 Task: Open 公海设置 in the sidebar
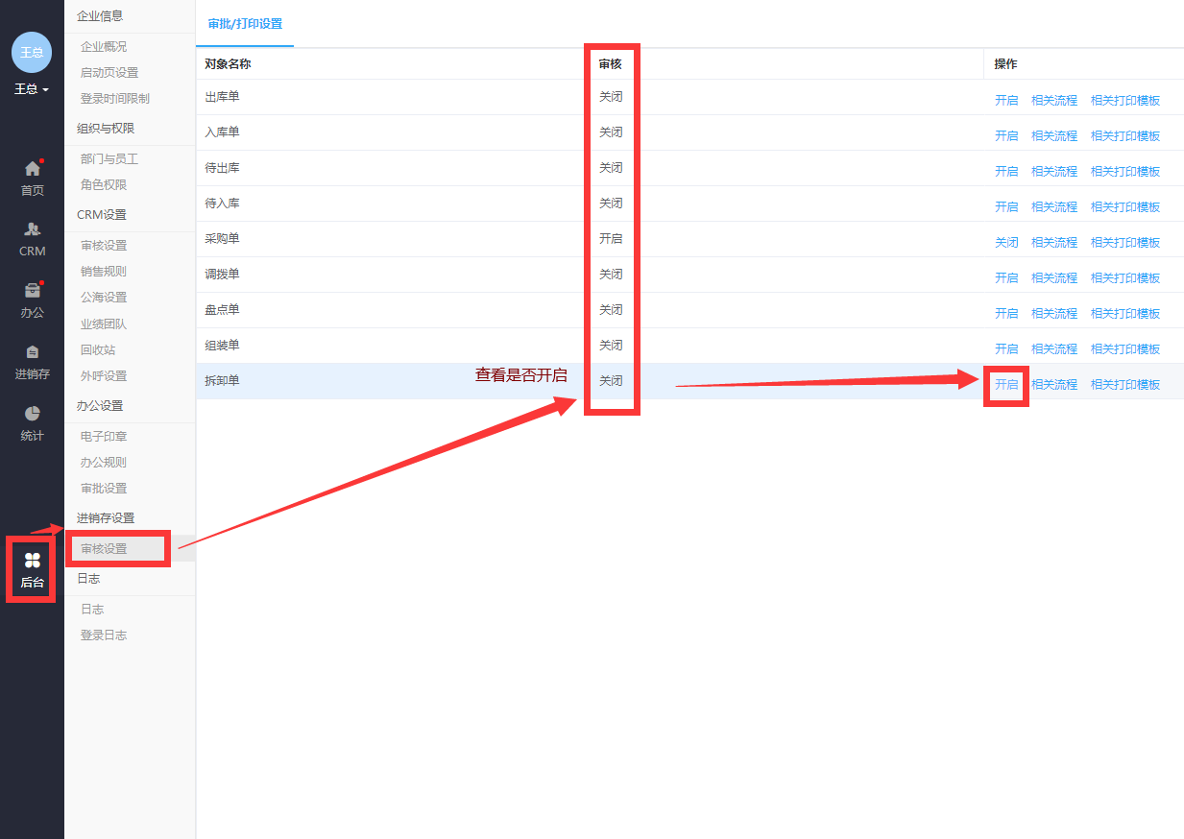click(x=104, y=297)
